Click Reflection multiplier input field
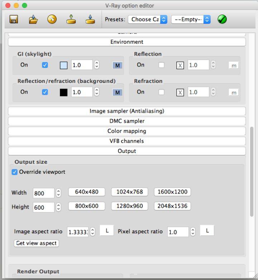 click(x=199, y=65)
